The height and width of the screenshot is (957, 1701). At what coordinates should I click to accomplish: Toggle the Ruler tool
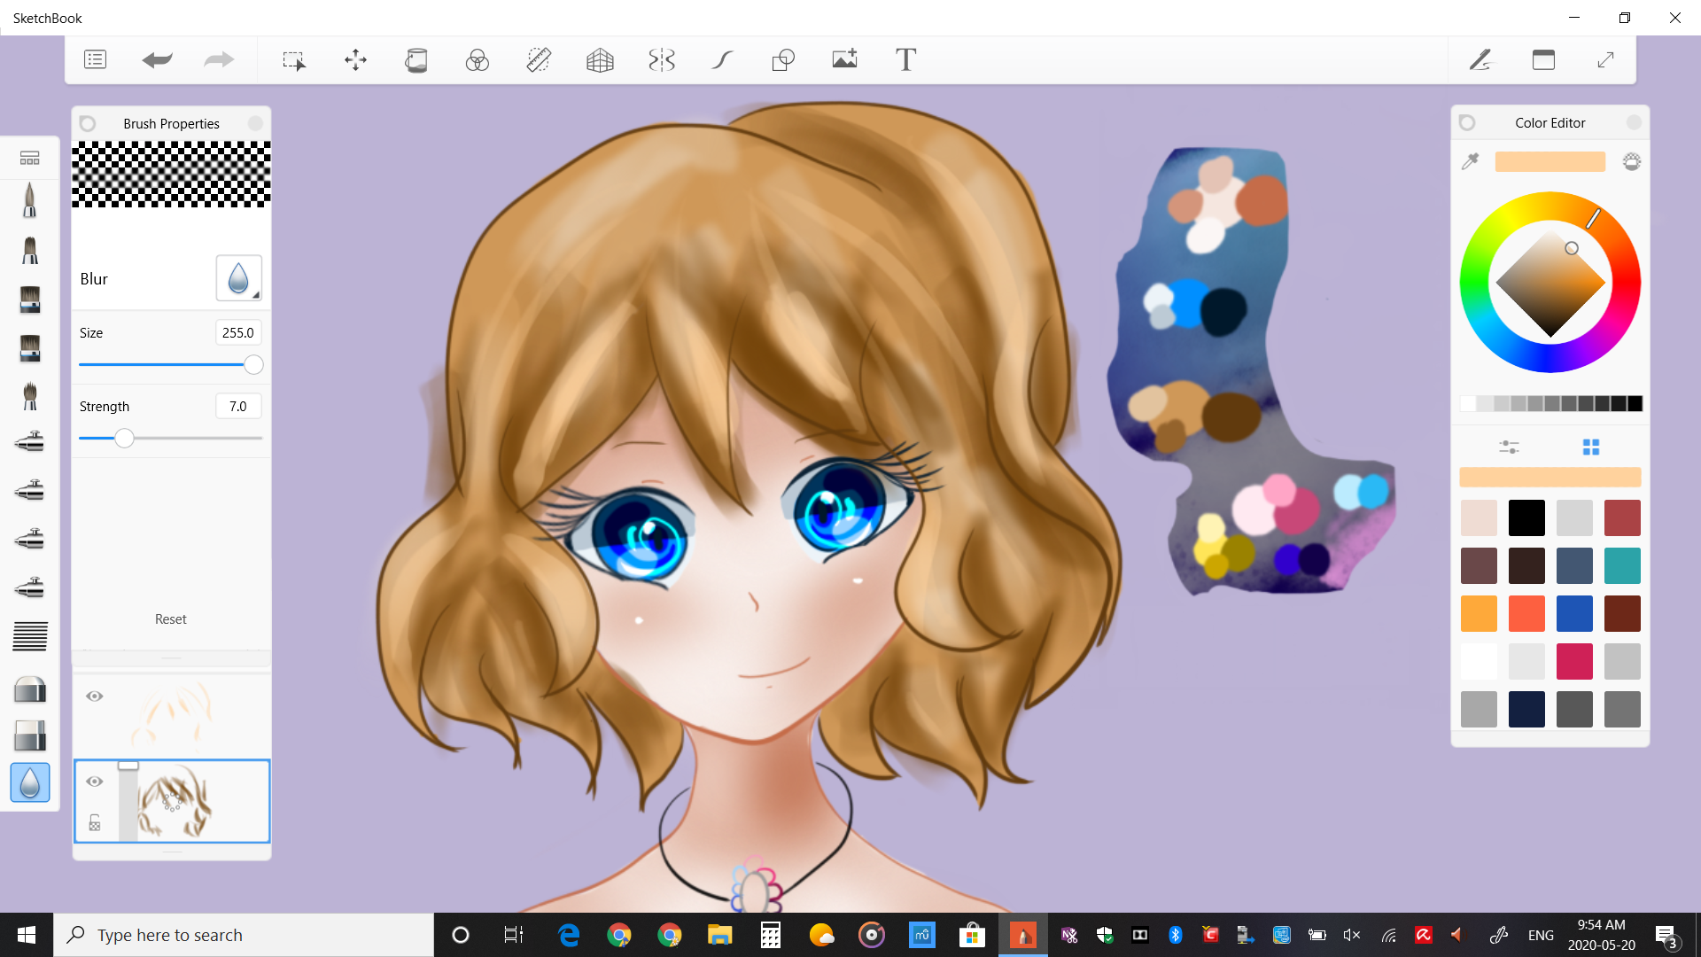coord(539,59)
